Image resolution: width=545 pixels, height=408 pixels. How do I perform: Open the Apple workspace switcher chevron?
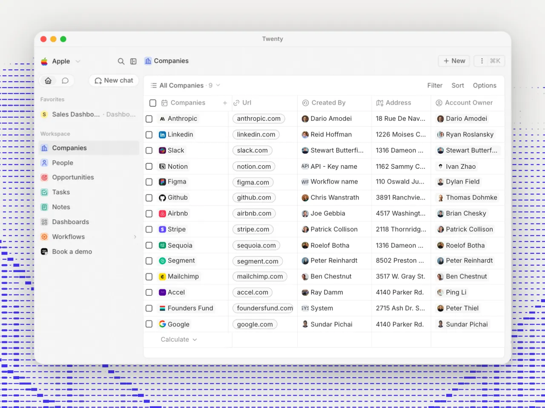[78, 61]
